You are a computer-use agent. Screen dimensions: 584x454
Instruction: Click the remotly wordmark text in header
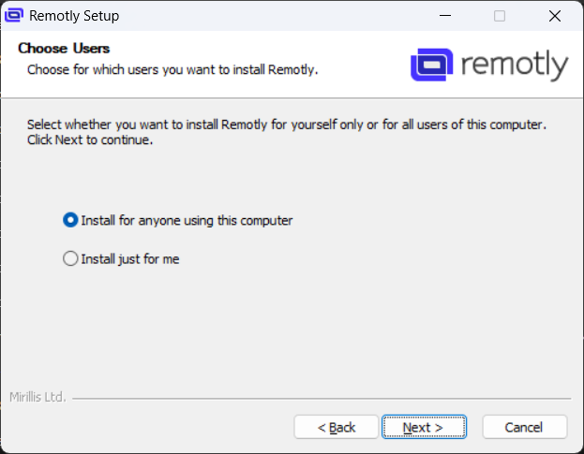click(x=514, y=66)
